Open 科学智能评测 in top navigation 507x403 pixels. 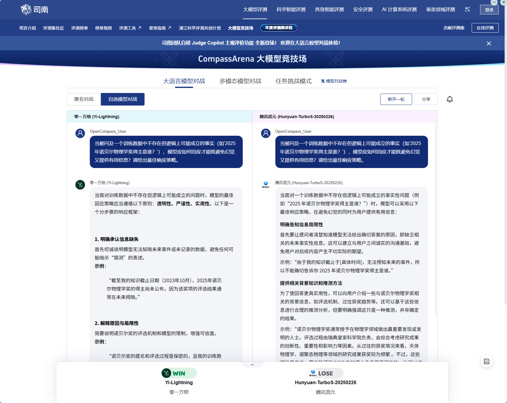291,10
